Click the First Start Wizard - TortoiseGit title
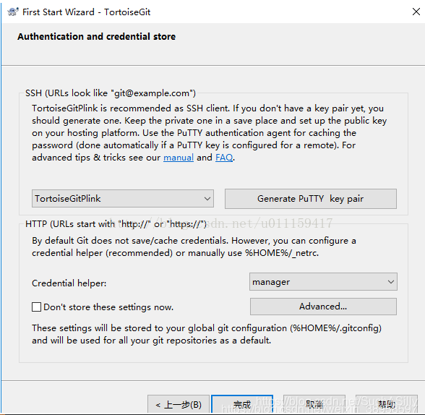Screen dimensions: 425x415 86,12
